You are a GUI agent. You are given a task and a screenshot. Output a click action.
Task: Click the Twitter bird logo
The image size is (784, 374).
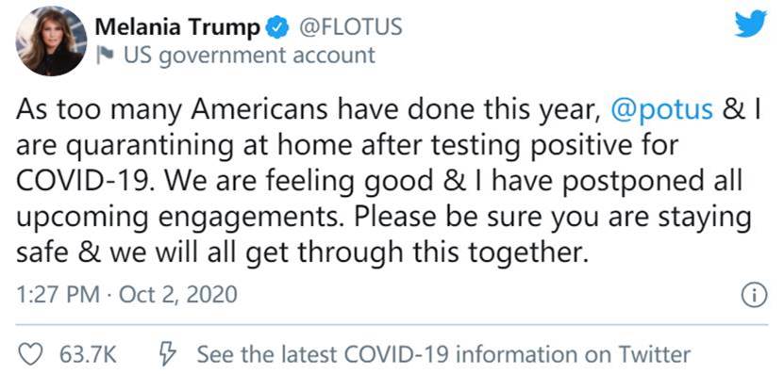point(750,24)
